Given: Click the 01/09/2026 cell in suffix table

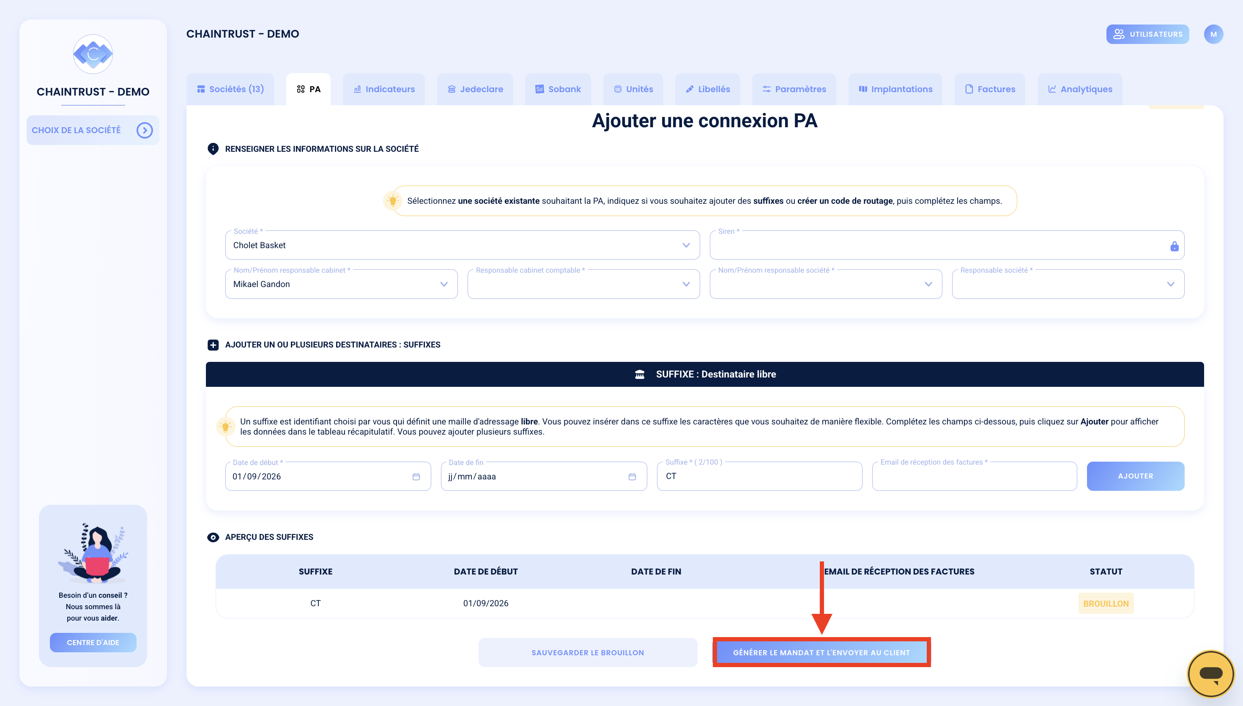Looking at the screenshot, I should [x=486, y=603].
